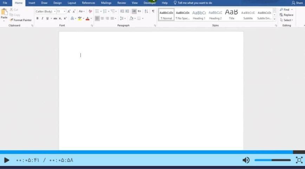The width and height of the screenshot is (305, 169).
Task: Expand the font size dropdown
Action: [x=64, y=11]
